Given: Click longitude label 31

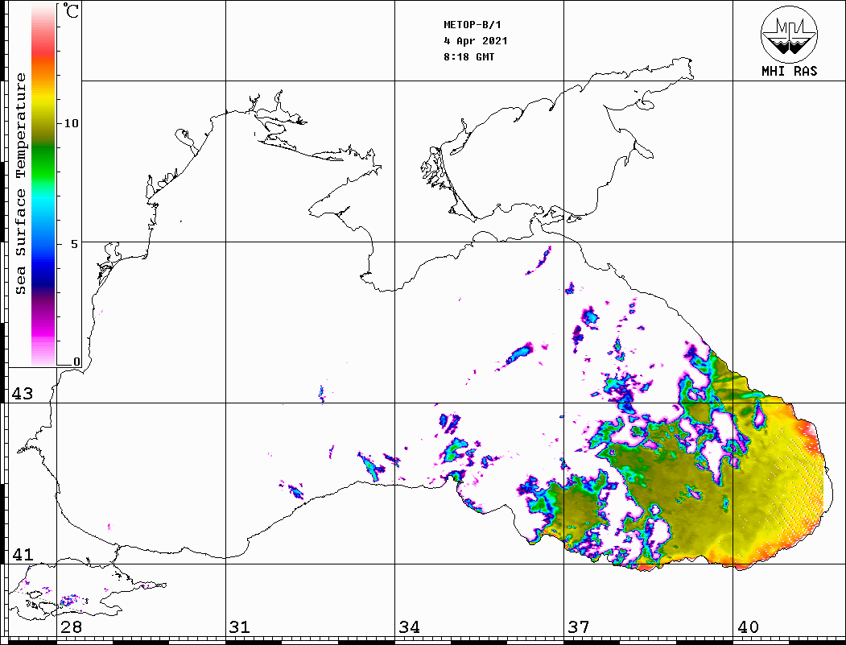Looking at the screenshot, I should tap(240, 626).
